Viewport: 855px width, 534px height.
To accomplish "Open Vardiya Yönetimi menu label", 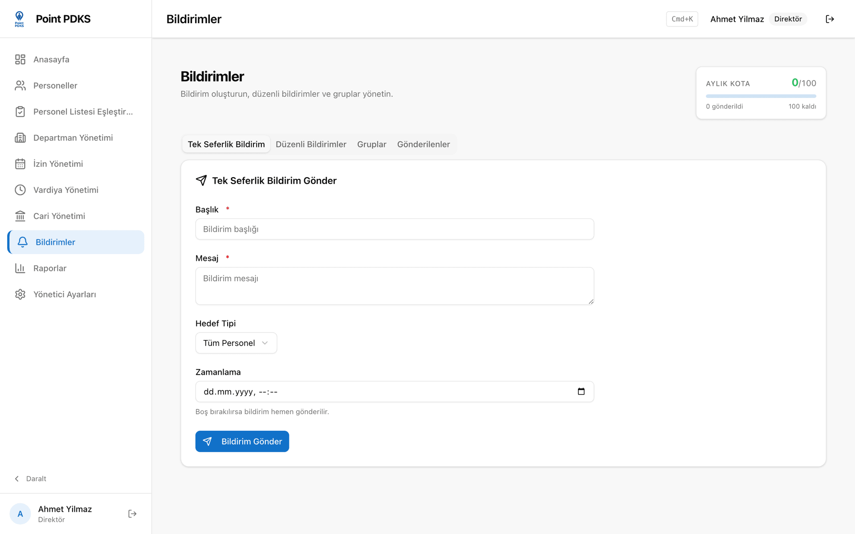I will tap(66, 190).
